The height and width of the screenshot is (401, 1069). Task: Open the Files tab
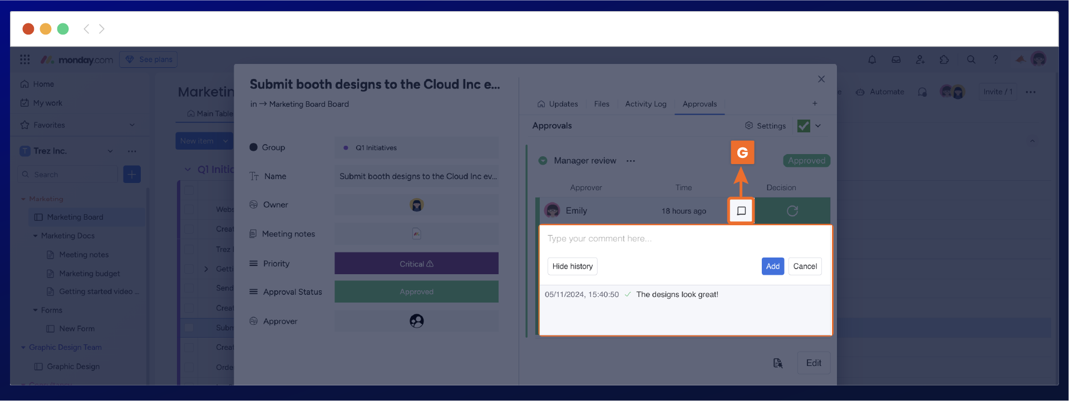601,104
